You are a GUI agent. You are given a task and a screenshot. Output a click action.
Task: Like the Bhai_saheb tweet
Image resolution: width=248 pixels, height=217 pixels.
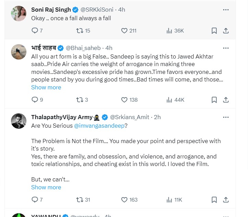[x=125, y=100]
